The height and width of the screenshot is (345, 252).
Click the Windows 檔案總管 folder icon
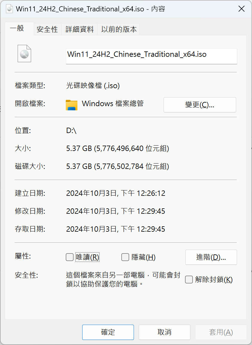coord(71,105)
